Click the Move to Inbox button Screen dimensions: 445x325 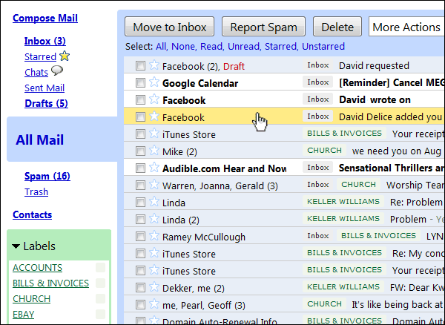169,27
